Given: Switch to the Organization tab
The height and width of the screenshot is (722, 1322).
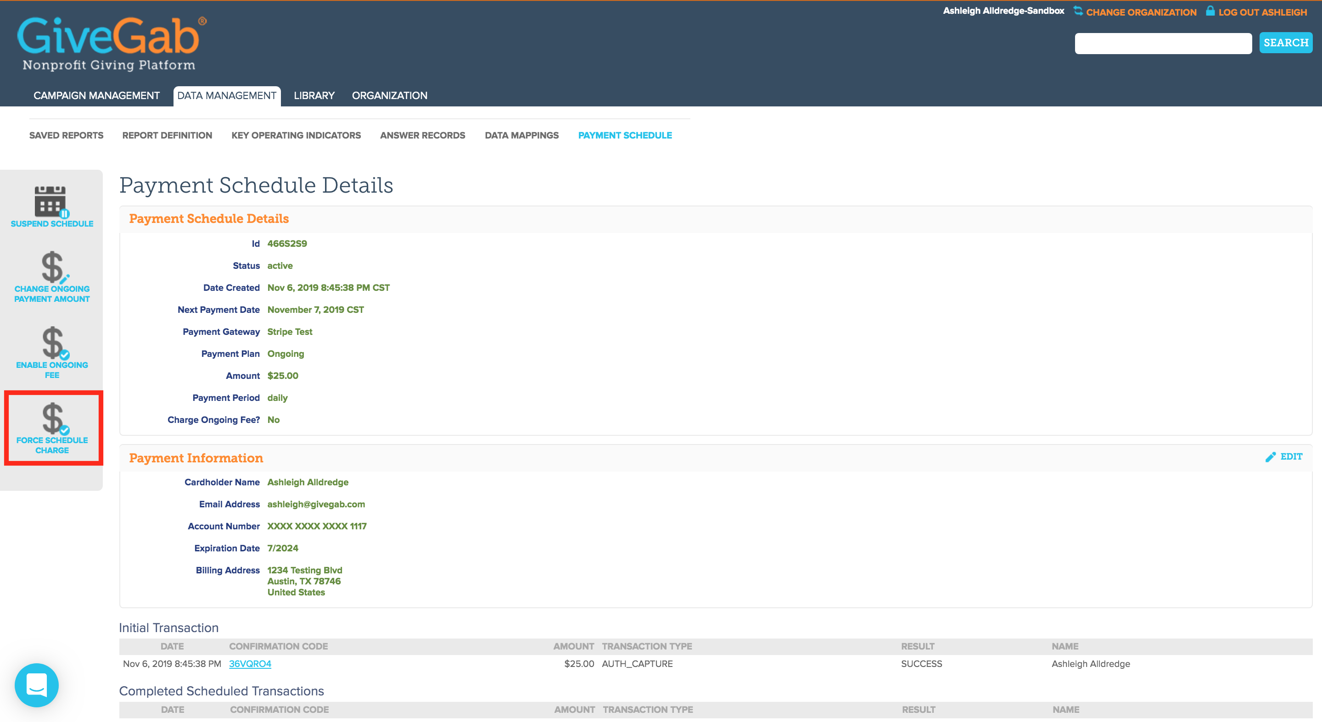Looking at the screenshot, I should click(x=390, y=95).
